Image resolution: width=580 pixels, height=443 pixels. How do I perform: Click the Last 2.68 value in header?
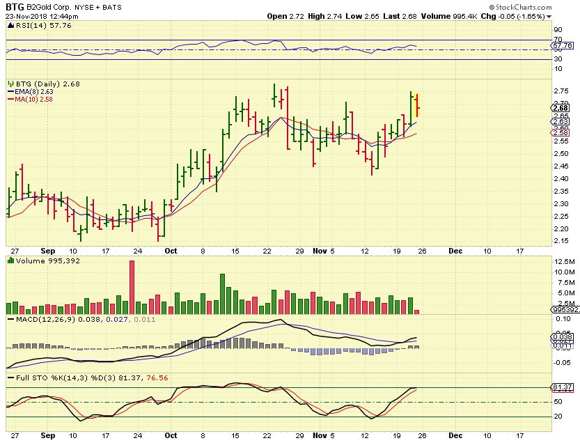pos(400,16)
